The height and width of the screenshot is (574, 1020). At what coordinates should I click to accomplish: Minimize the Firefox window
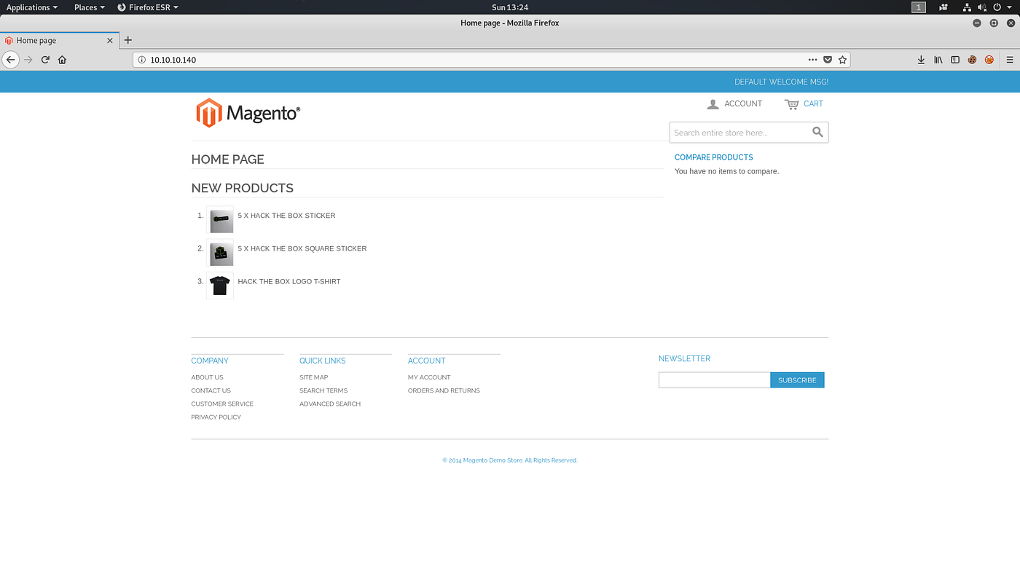click(x=977, y=23)
